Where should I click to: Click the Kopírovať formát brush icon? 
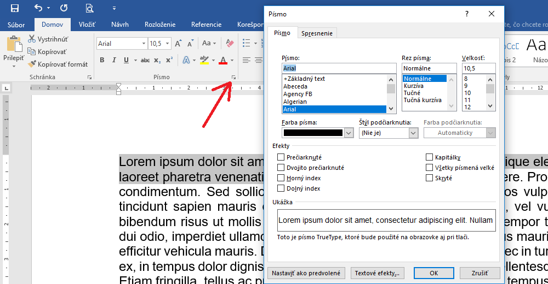(32, 64)
